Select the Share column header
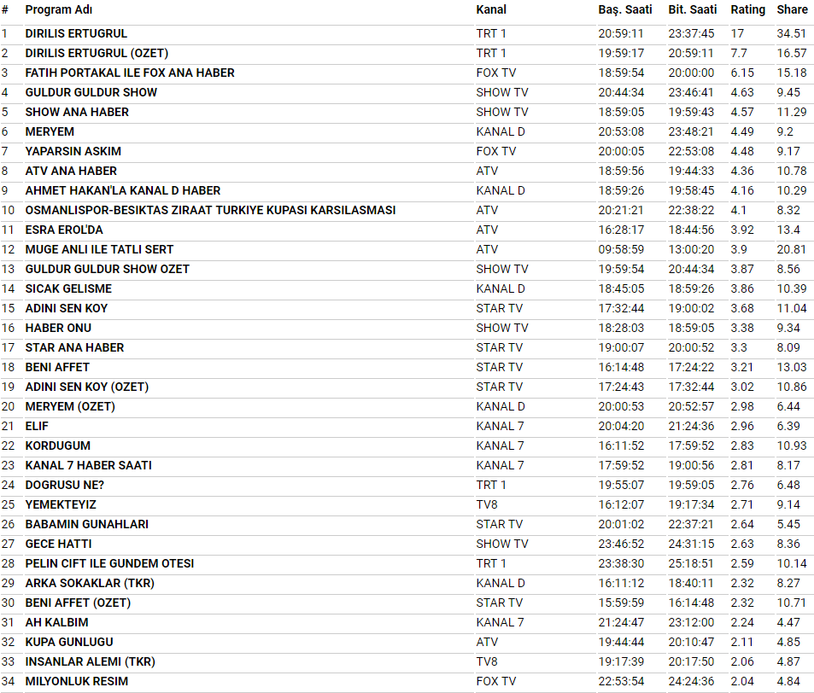The width and height of the screenshot is (814, 693). tap(792, 9)
